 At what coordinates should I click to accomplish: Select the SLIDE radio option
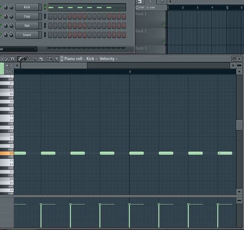[x=150, y=8]
